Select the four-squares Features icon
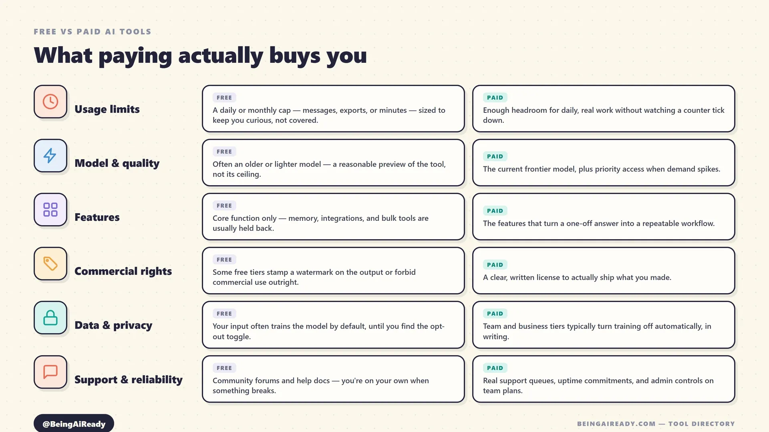 (x=50, y=210)
